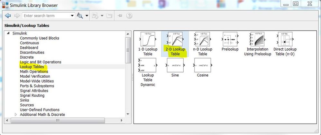
Task: Select the User-Defined Functions library
Action: click(40, 110)
